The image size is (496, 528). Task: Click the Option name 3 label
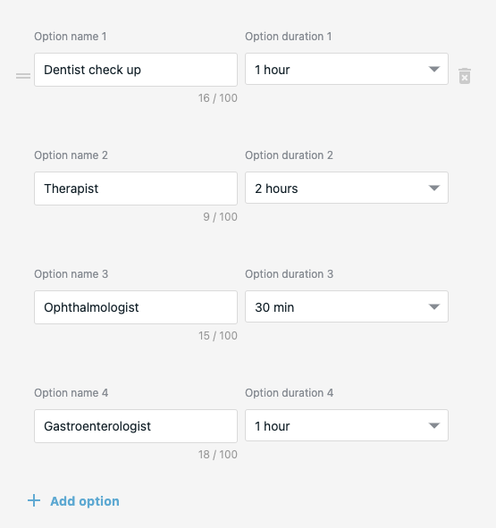[x=71, y=274]
